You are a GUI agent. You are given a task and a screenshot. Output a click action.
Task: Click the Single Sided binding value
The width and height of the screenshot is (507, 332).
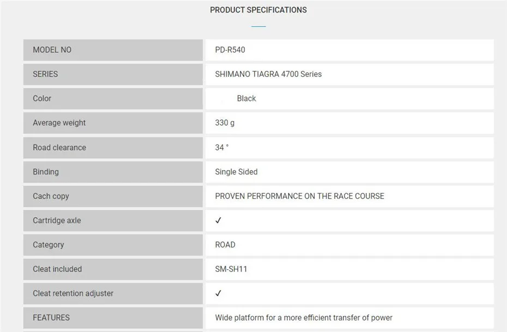236,172
